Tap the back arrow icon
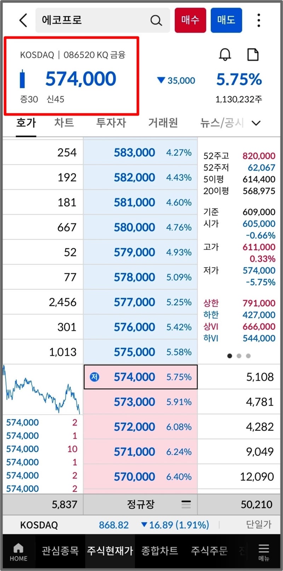The height and width of the screenshot is (571, 283). 23,20
